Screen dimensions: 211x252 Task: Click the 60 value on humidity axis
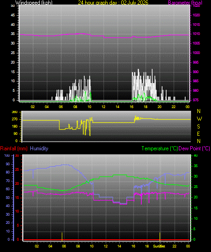8,189
